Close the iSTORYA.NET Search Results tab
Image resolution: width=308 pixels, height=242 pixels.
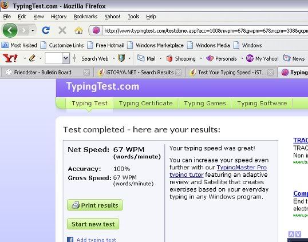coord(178,73)
